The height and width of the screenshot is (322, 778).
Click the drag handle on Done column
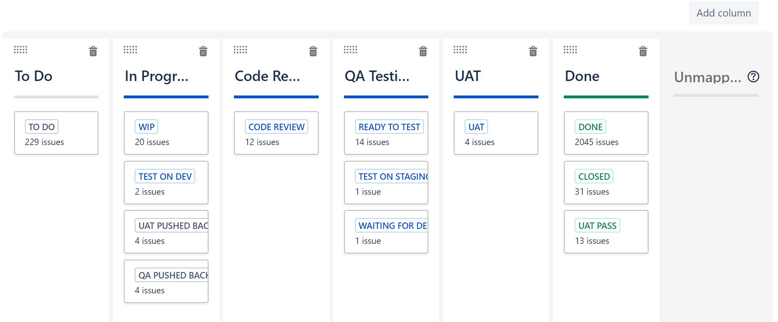[570, 50]
